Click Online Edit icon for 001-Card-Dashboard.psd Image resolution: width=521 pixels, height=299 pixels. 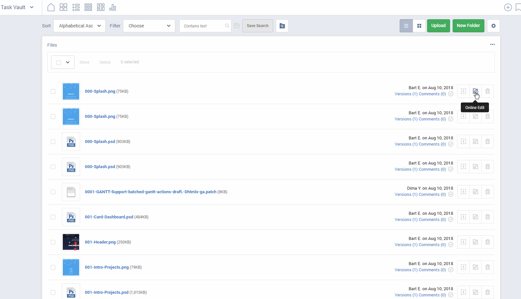pyautogui.click(x=476, y=217)
